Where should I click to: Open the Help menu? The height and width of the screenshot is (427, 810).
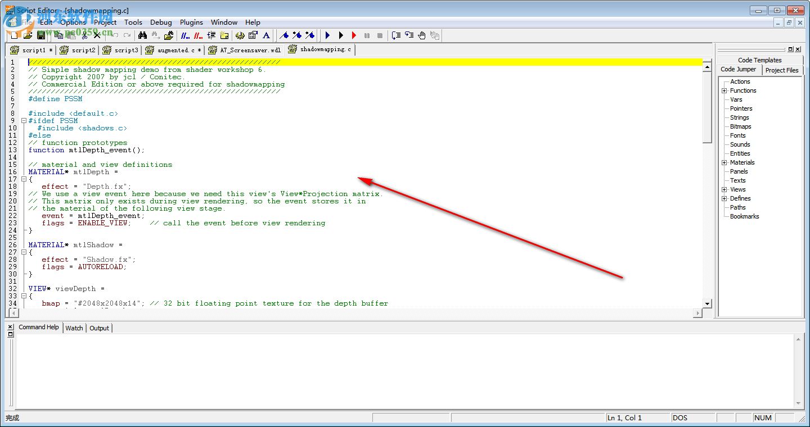click(x=253, y=22)
